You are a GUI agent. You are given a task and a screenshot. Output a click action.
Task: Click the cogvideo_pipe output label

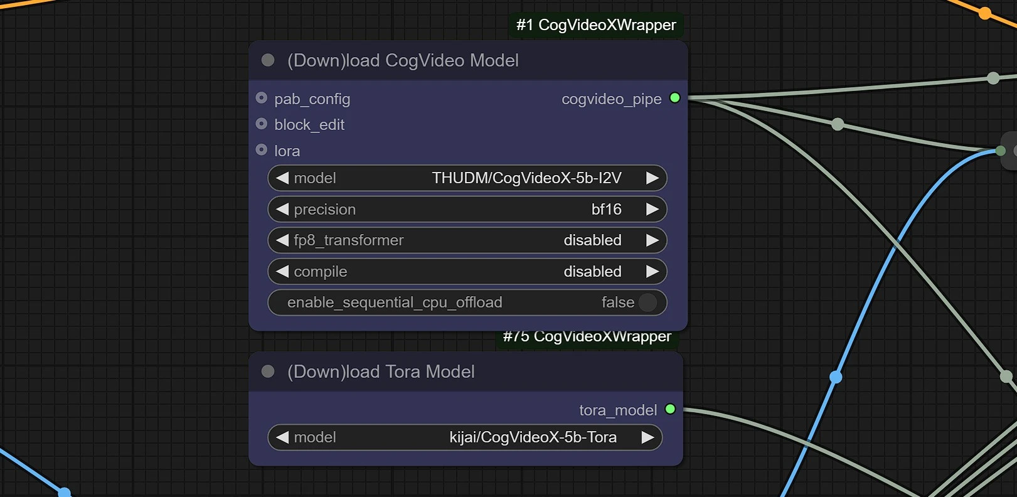(612, 99)
